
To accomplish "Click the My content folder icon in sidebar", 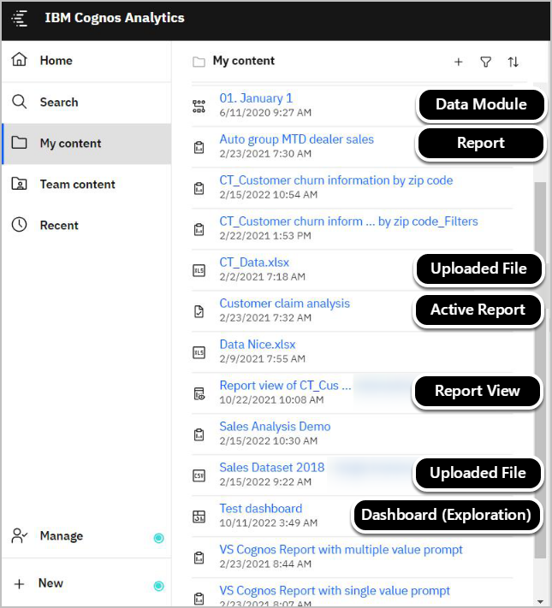I will 19,143.
